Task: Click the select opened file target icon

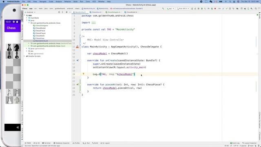Action: click(59, 12)
